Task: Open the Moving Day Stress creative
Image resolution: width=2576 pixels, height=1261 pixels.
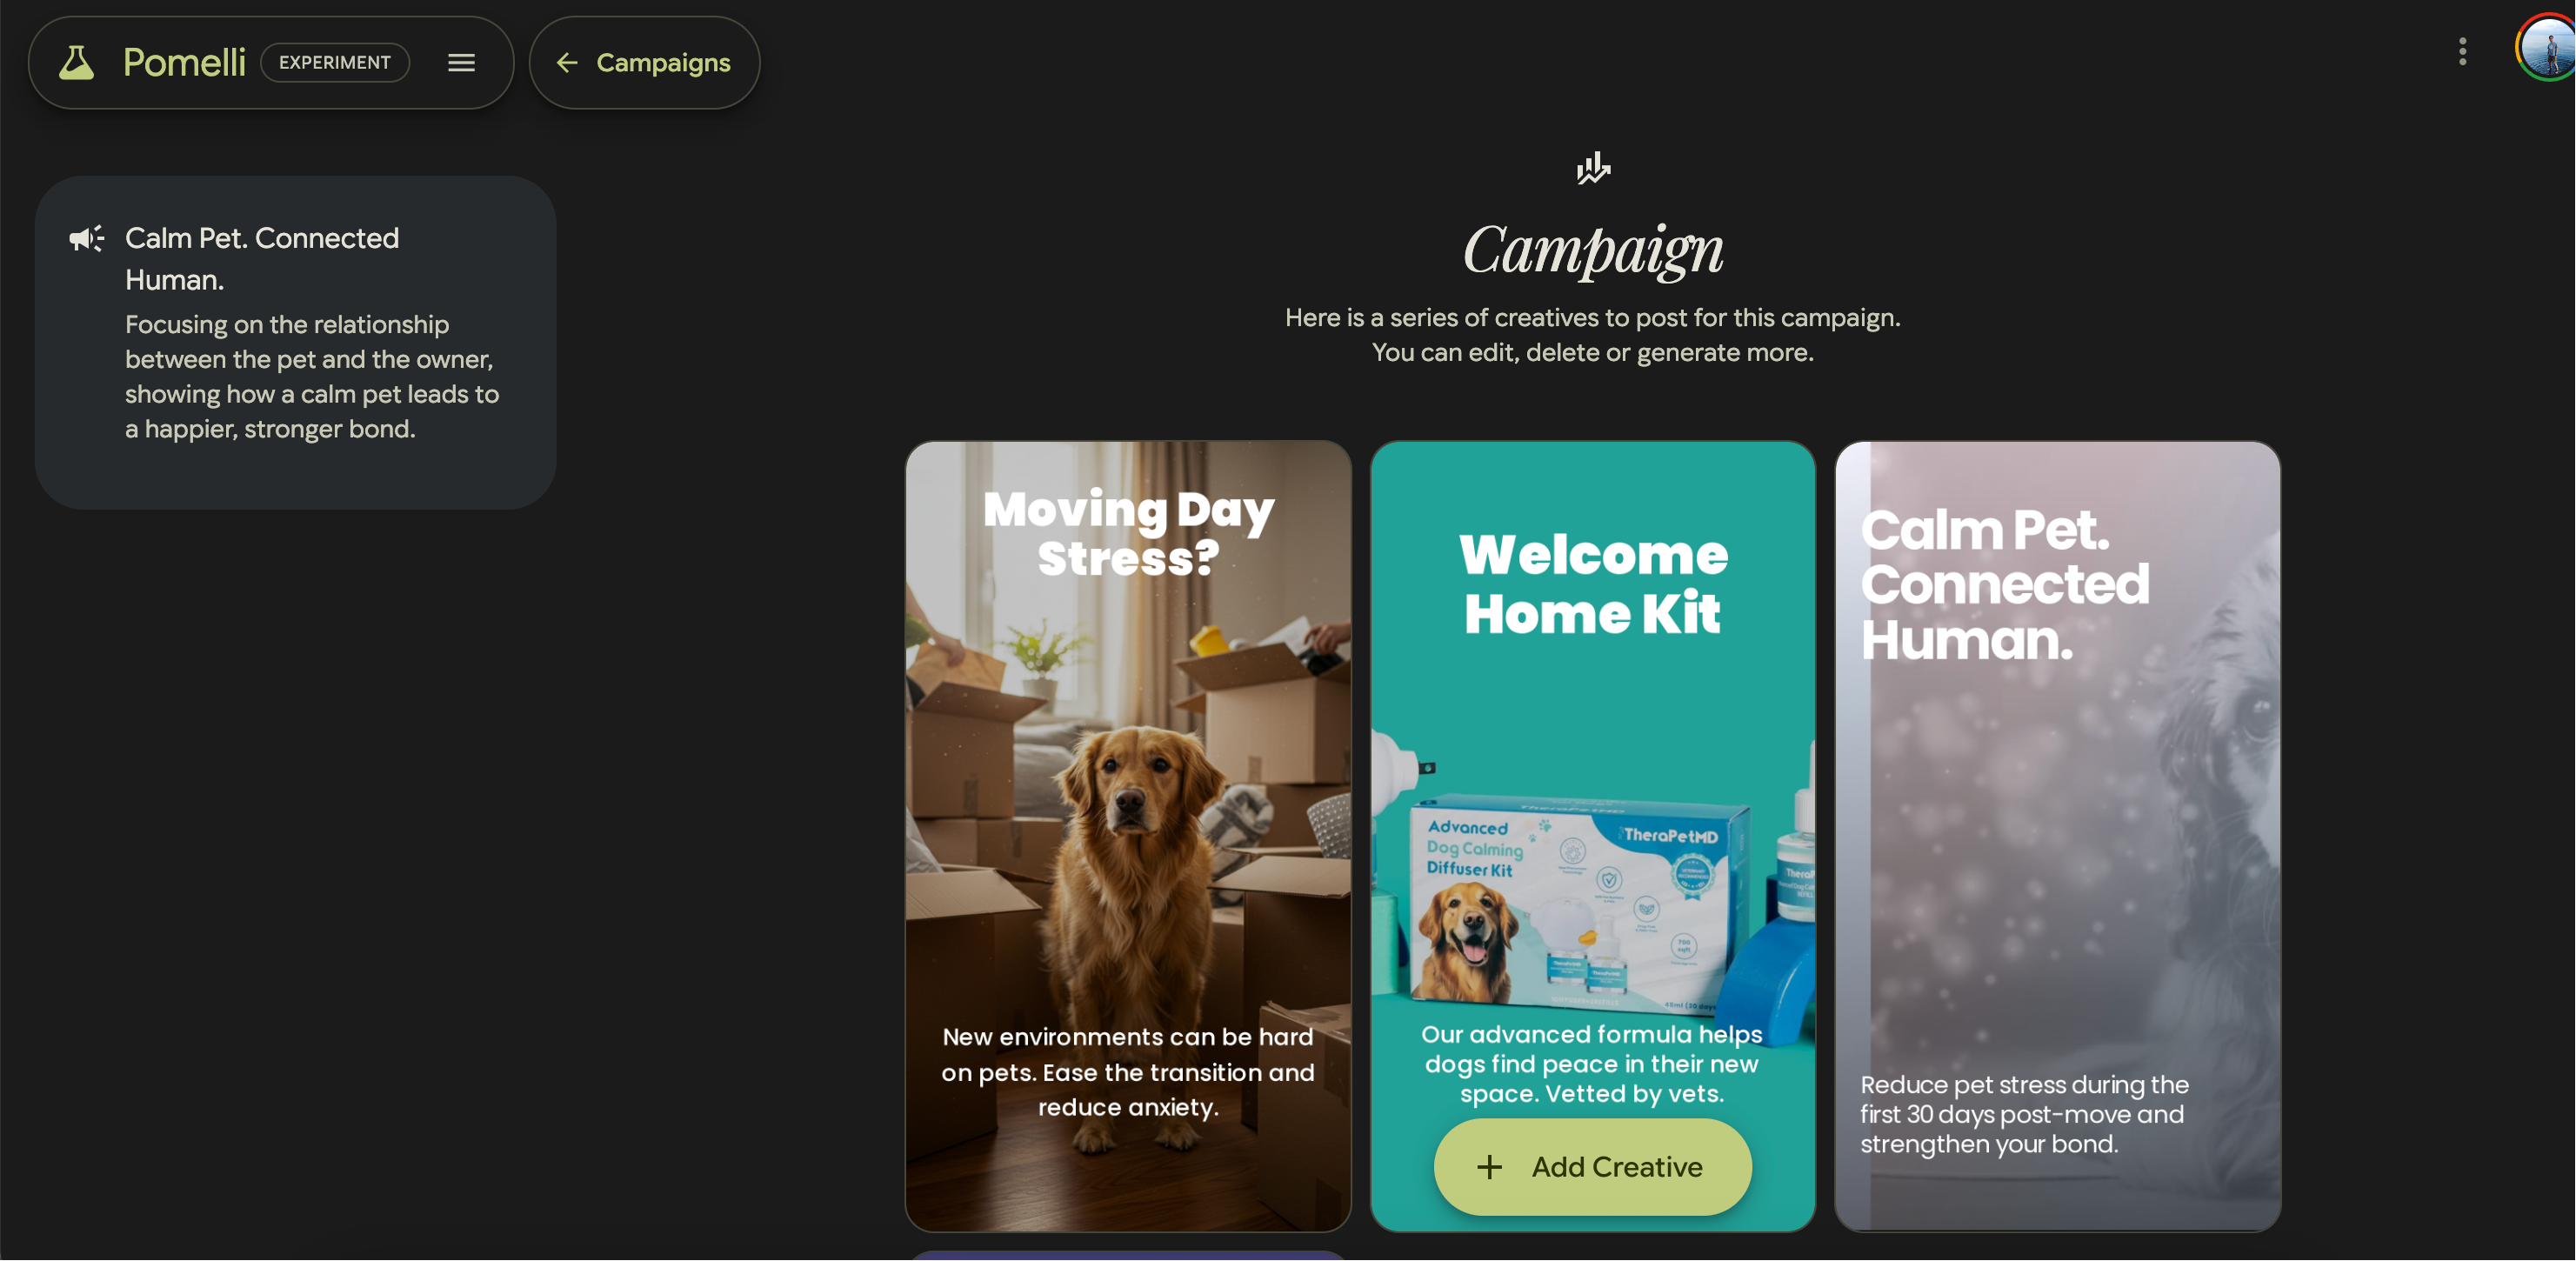Action: coord(1128,836)
